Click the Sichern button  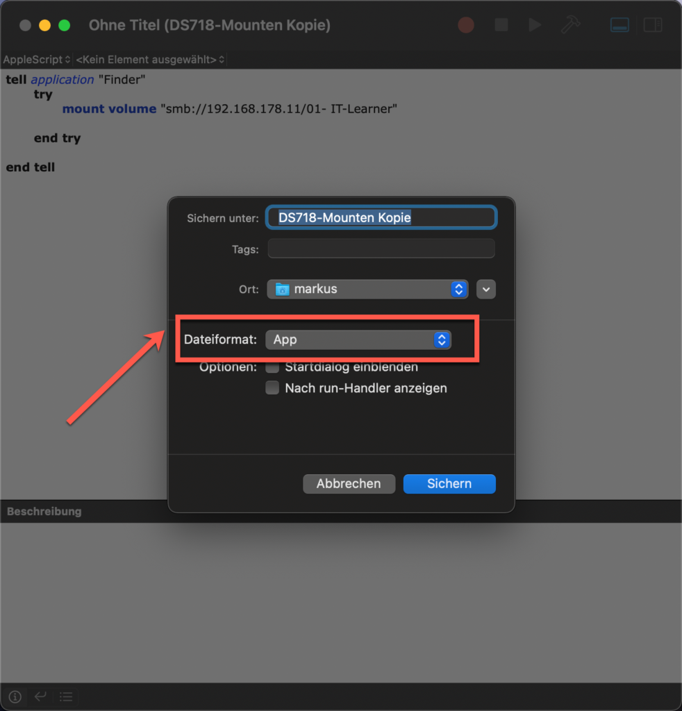[x=449, y=484]
